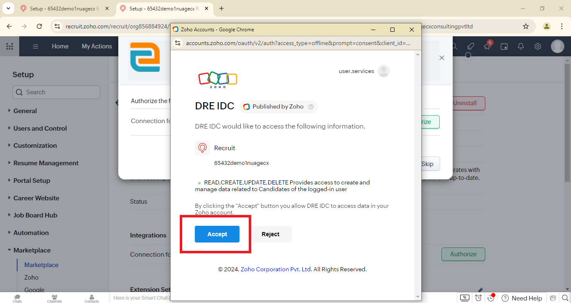The height and width of the screenshot is (303, 571).
Task: Expand the Customization section
Action: coord(35,146)
